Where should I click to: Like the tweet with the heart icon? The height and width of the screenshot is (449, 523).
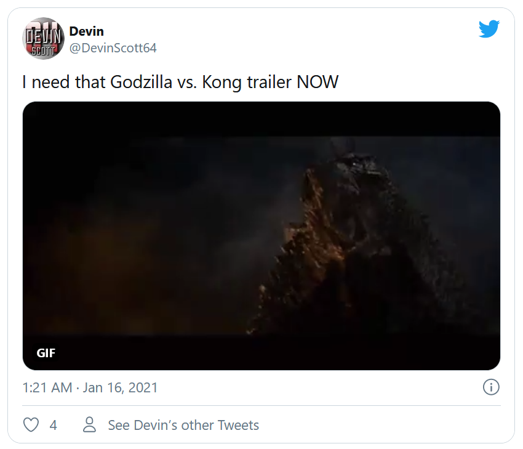(x=31, y=425)
